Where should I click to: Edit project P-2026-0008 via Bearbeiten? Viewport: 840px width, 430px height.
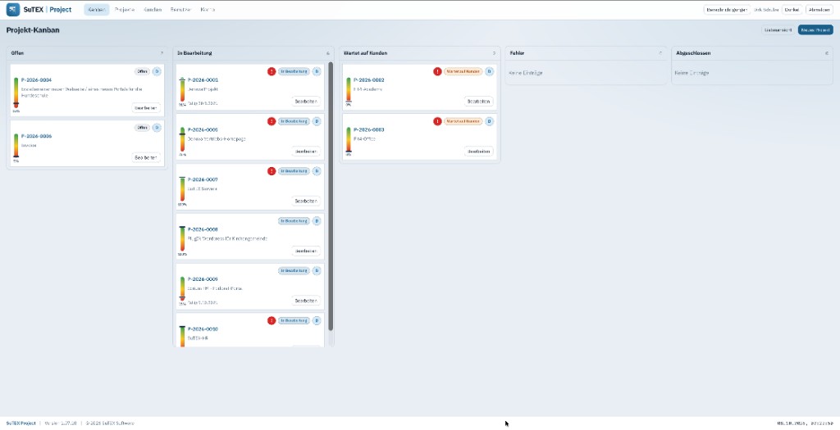click(x=307, y=251)
